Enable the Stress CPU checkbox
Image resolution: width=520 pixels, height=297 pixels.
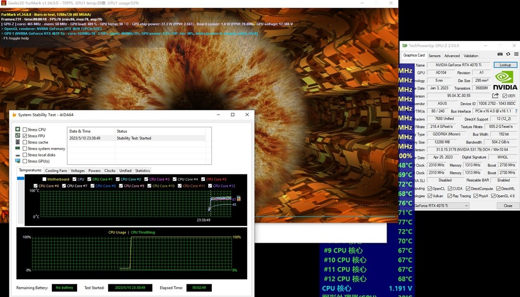(x=25, y=130)
